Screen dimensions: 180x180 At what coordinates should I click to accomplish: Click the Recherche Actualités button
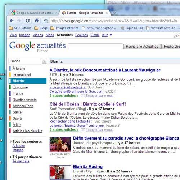coord(142,47)
